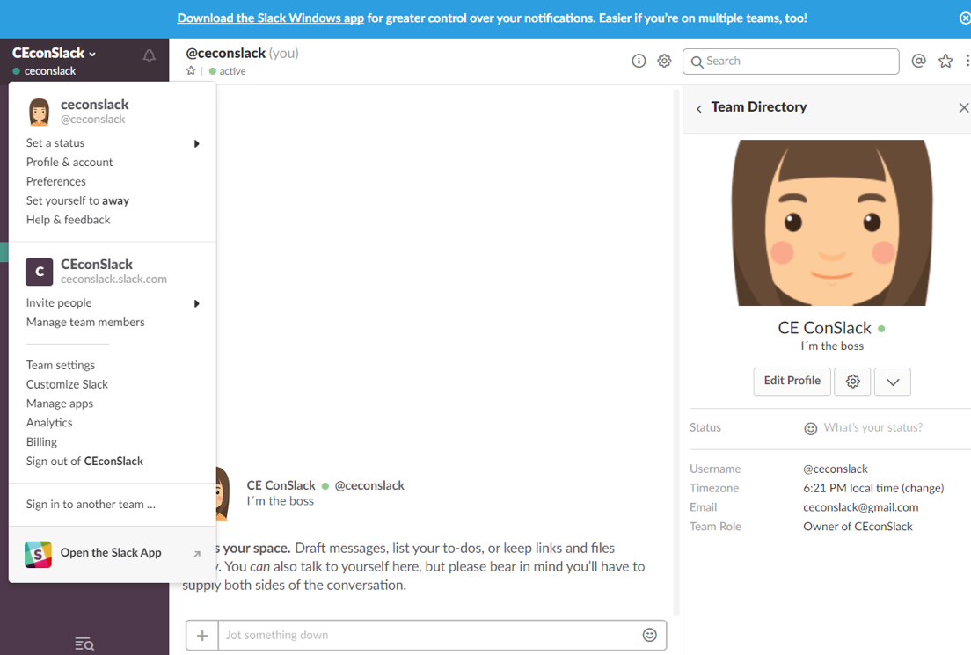Screen dimensions: 971x655
Task: Click Download the Slack Windows app link
Action: [271, 18]
